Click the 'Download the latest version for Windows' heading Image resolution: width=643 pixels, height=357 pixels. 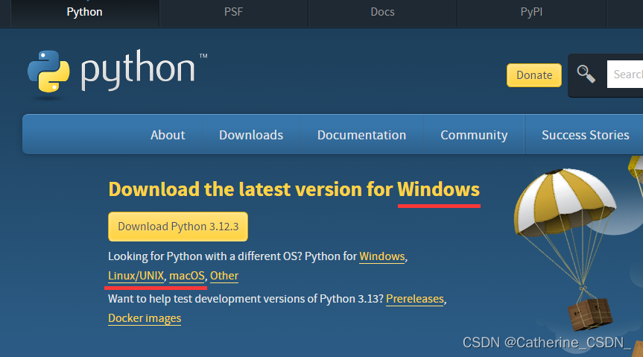coord(294,189)
